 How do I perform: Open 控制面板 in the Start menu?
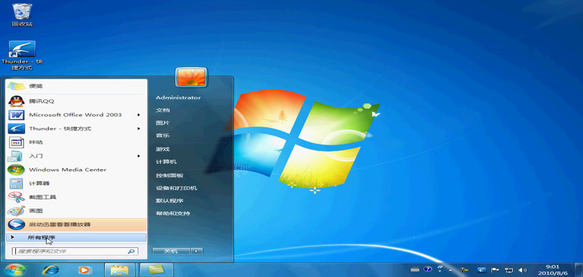pyautogui.click(x=169, y=175)
